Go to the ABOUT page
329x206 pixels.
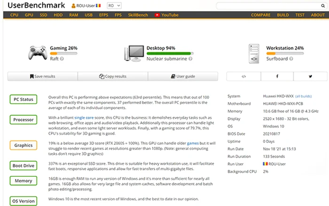(318, 15)
